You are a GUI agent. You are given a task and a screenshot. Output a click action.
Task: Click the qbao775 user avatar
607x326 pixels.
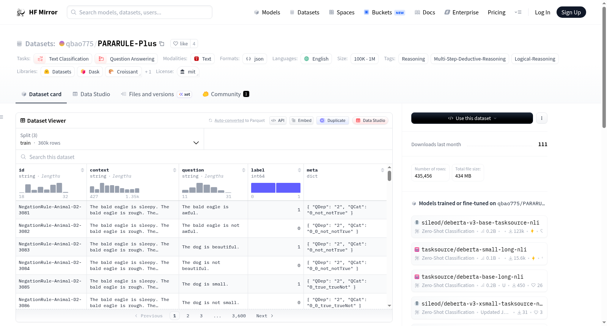62,44
